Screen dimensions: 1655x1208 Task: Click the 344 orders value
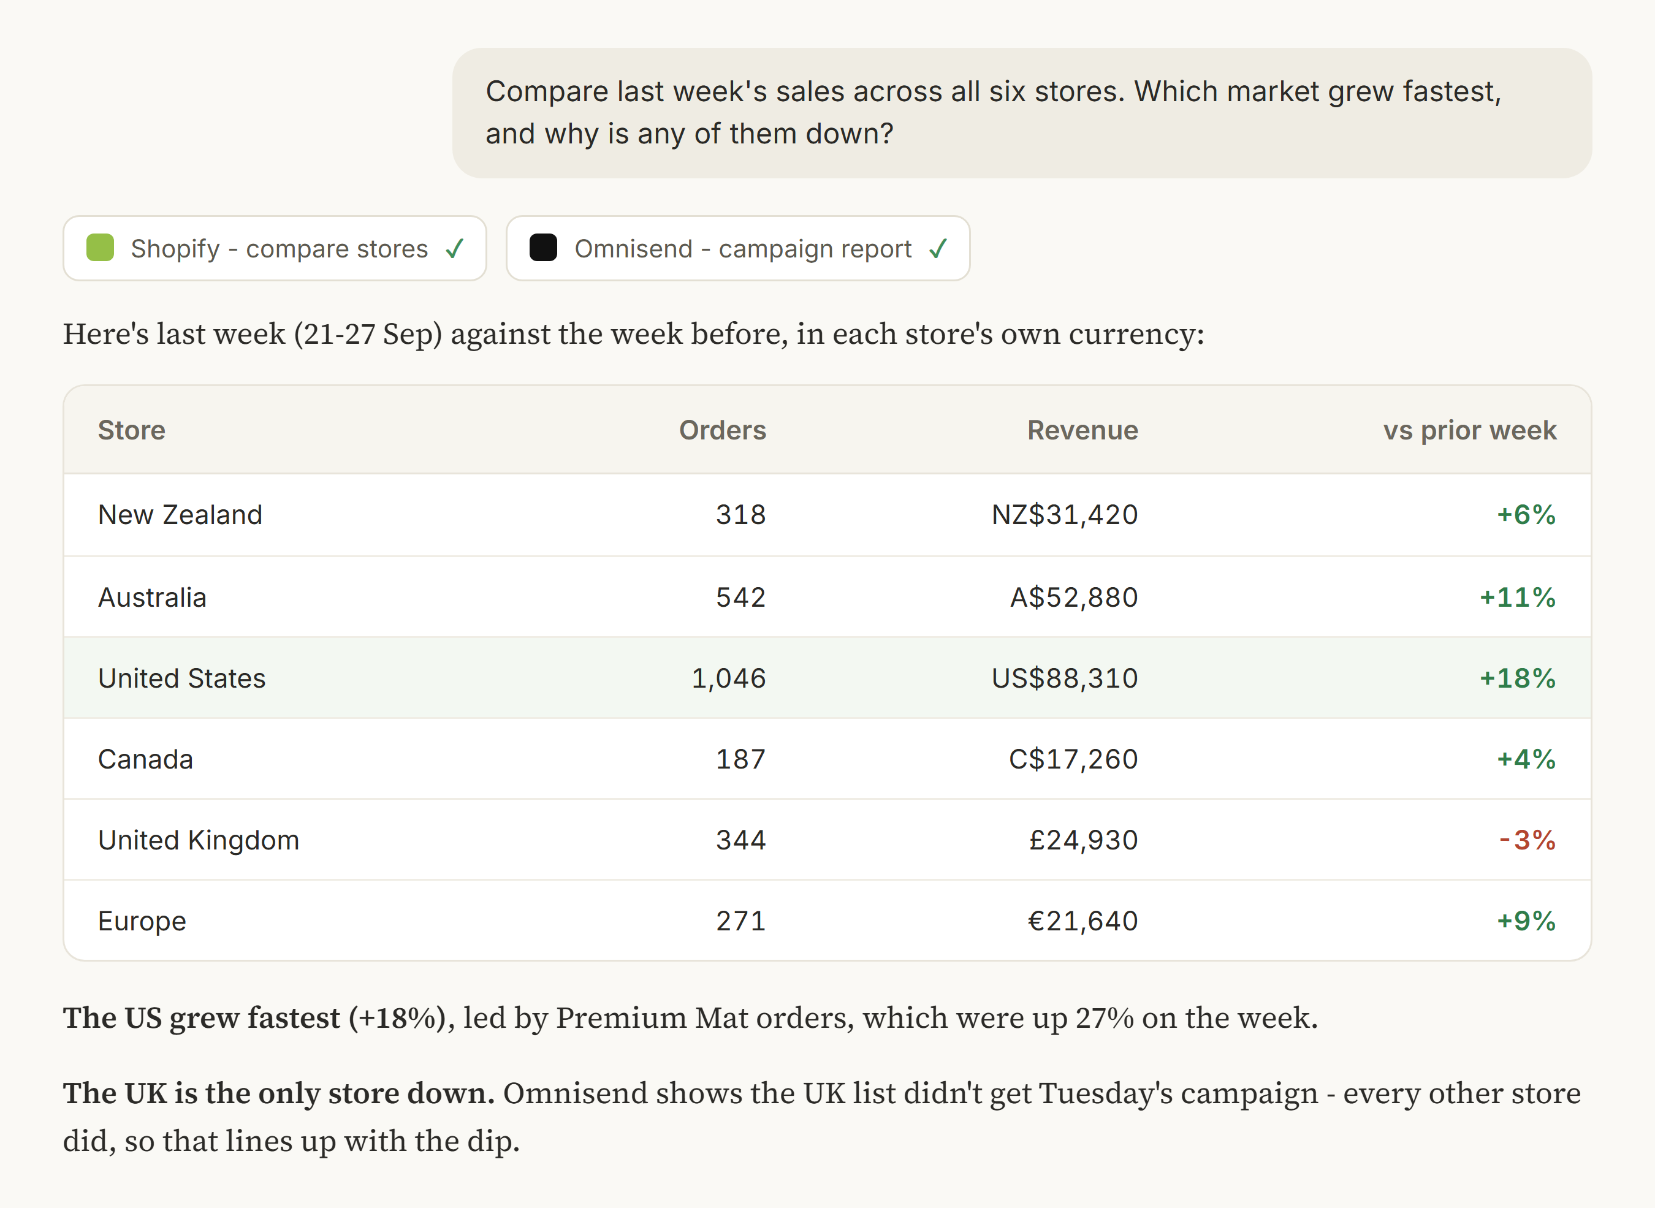click(x=741, y=840)
